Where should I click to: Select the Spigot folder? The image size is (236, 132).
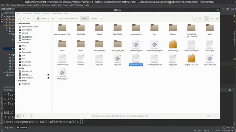point(210,29)
